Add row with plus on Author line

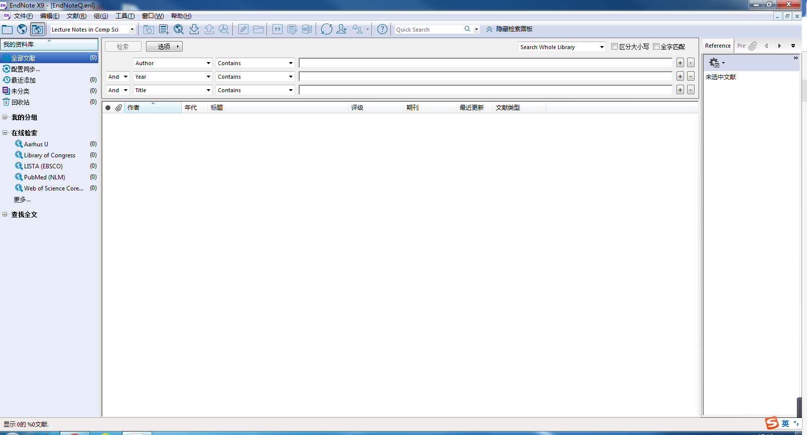tap(680, 63)
